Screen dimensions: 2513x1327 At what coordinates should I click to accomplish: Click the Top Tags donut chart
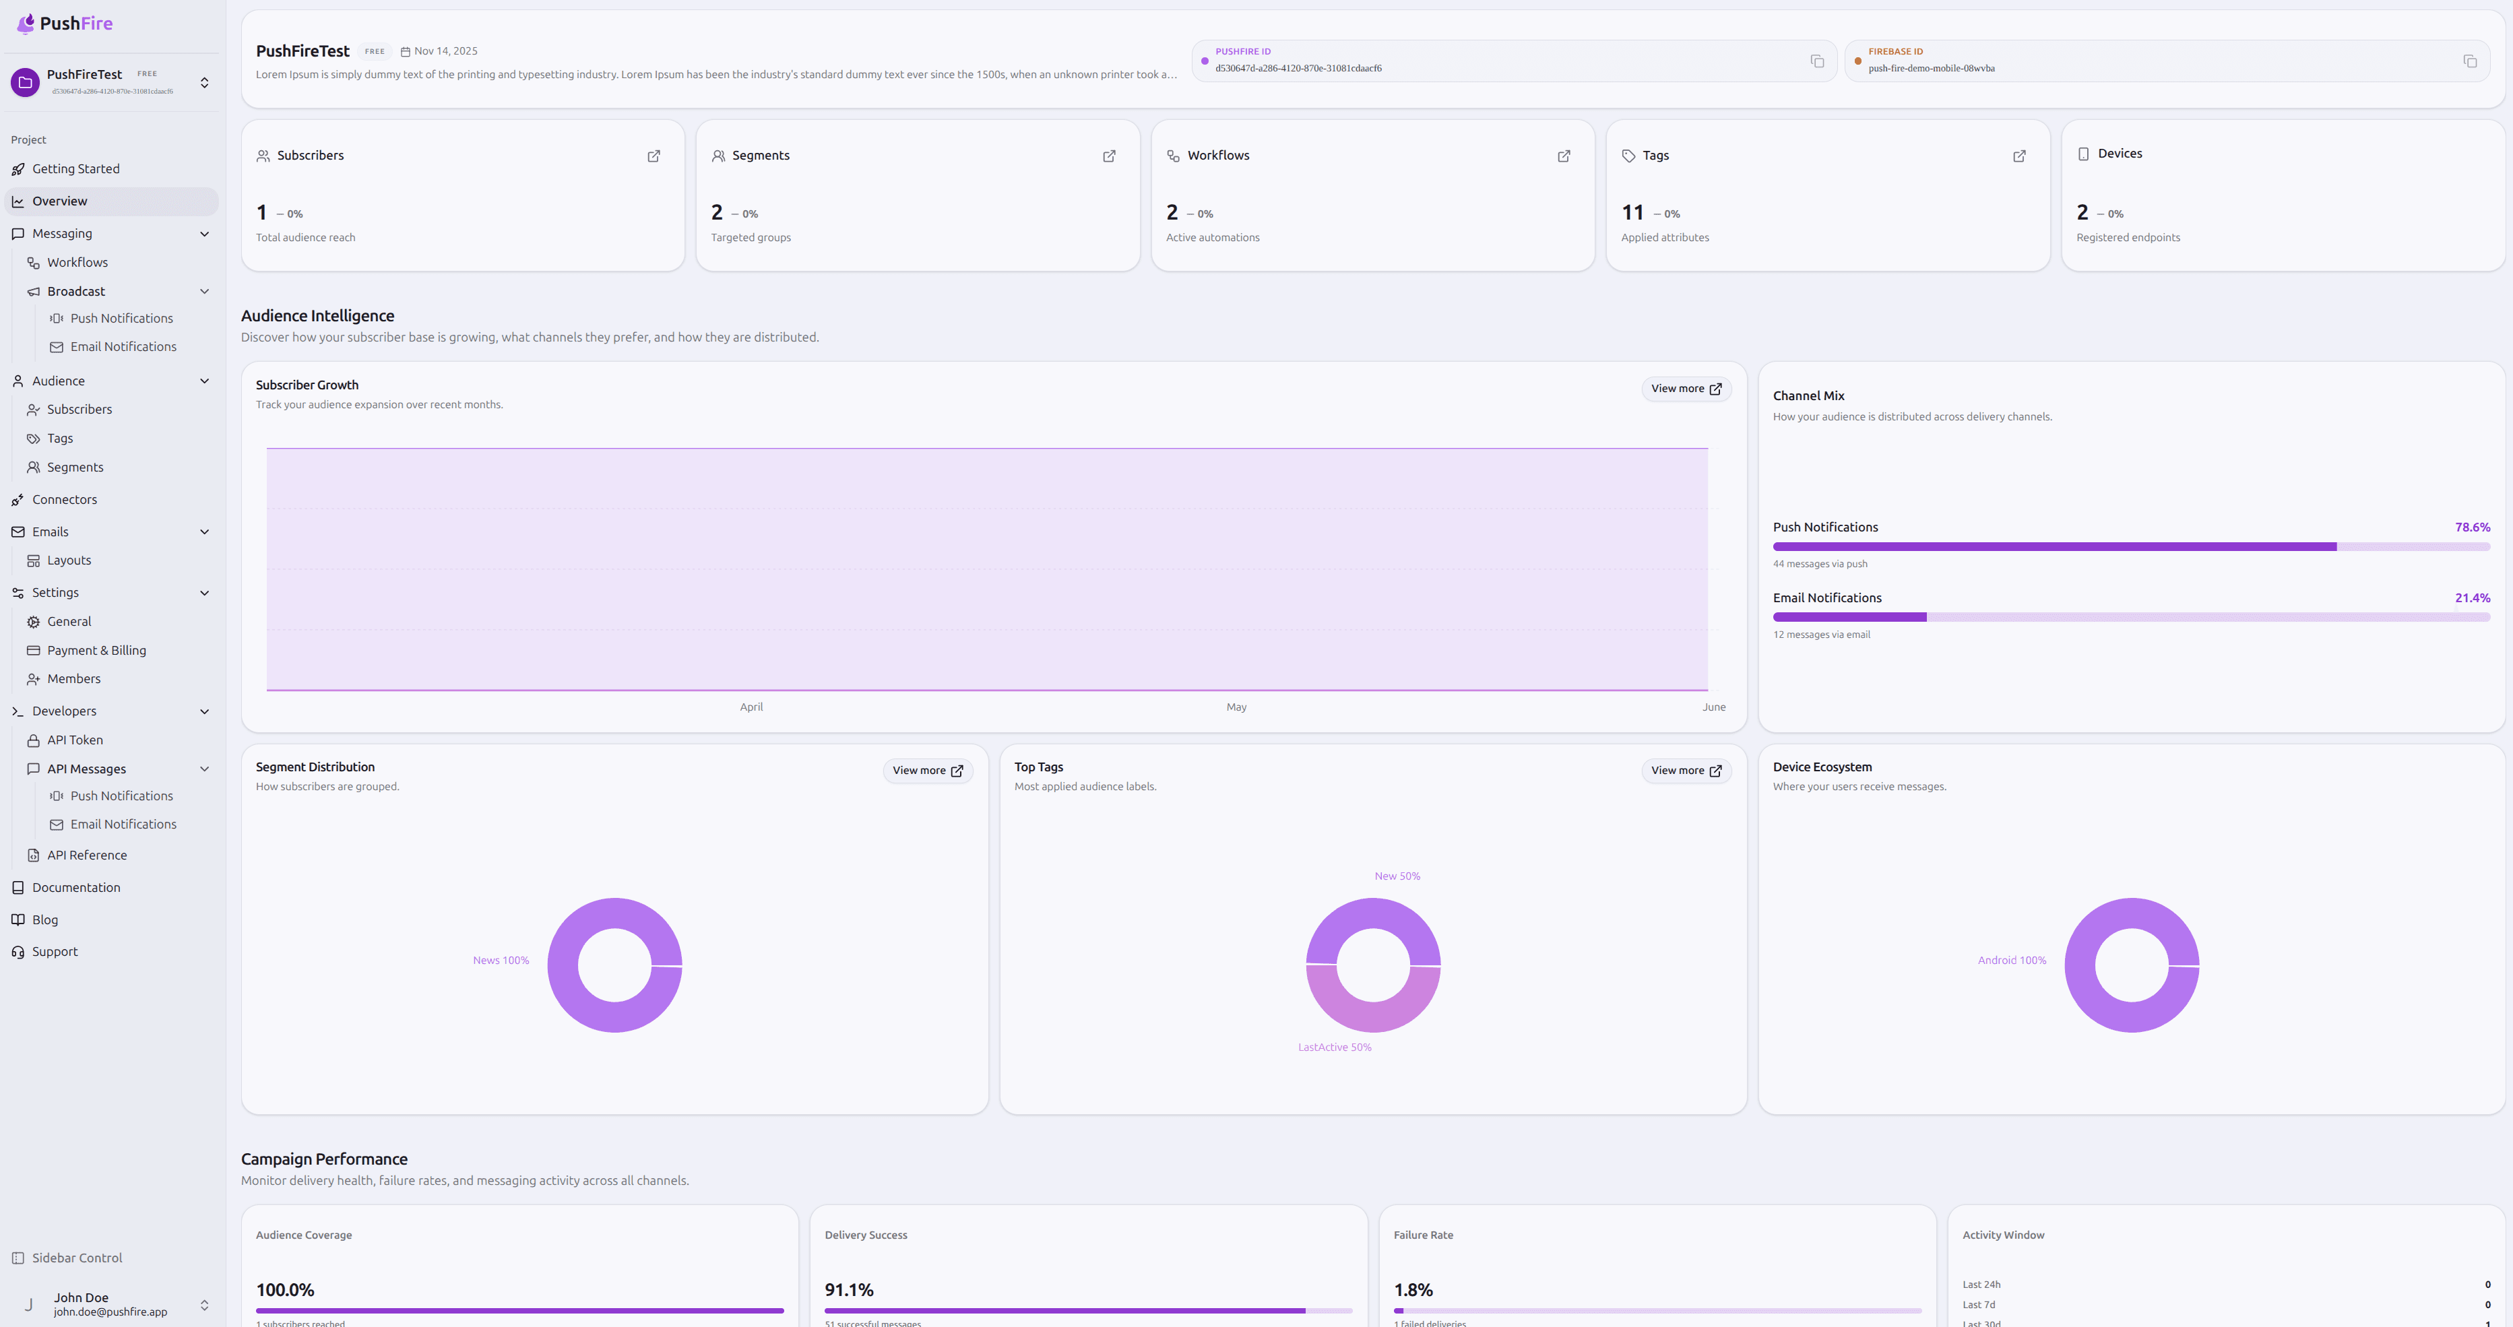coord(1374,965)
